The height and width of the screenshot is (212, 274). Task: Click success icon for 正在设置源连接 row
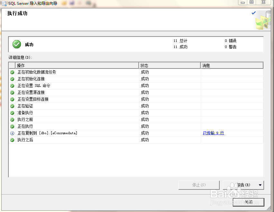coord(12,92)
